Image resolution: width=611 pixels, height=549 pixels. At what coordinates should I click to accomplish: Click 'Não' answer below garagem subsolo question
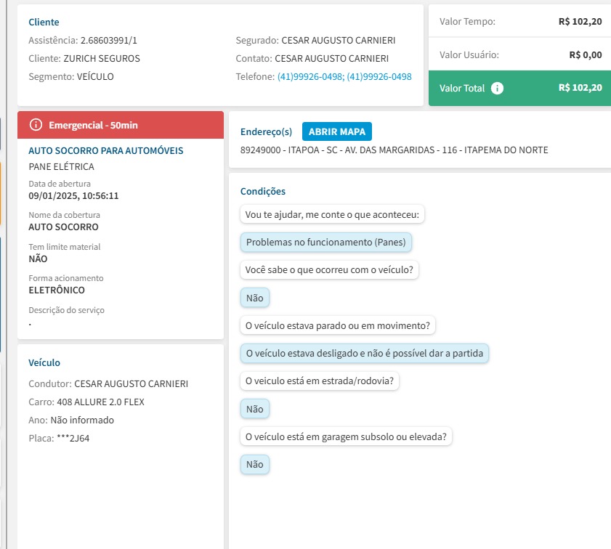click(254, 465)
